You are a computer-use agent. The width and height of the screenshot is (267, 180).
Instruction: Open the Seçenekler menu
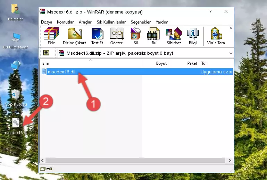(x=141, y=22)
